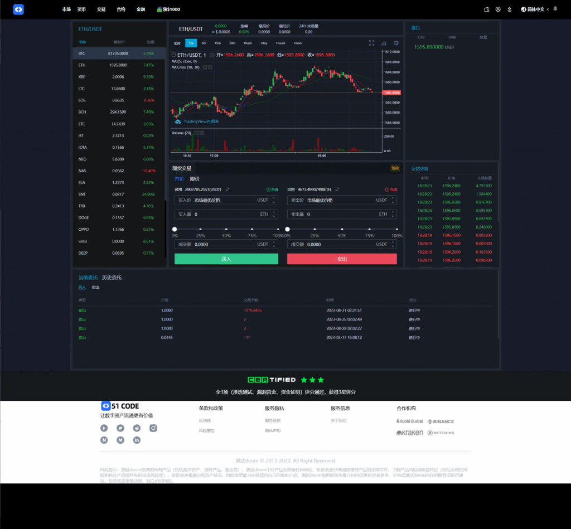Select the DOGE row in market list

click(119, 218)
